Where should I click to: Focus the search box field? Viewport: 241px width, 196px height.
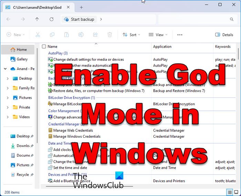click(x=197, y=19)
